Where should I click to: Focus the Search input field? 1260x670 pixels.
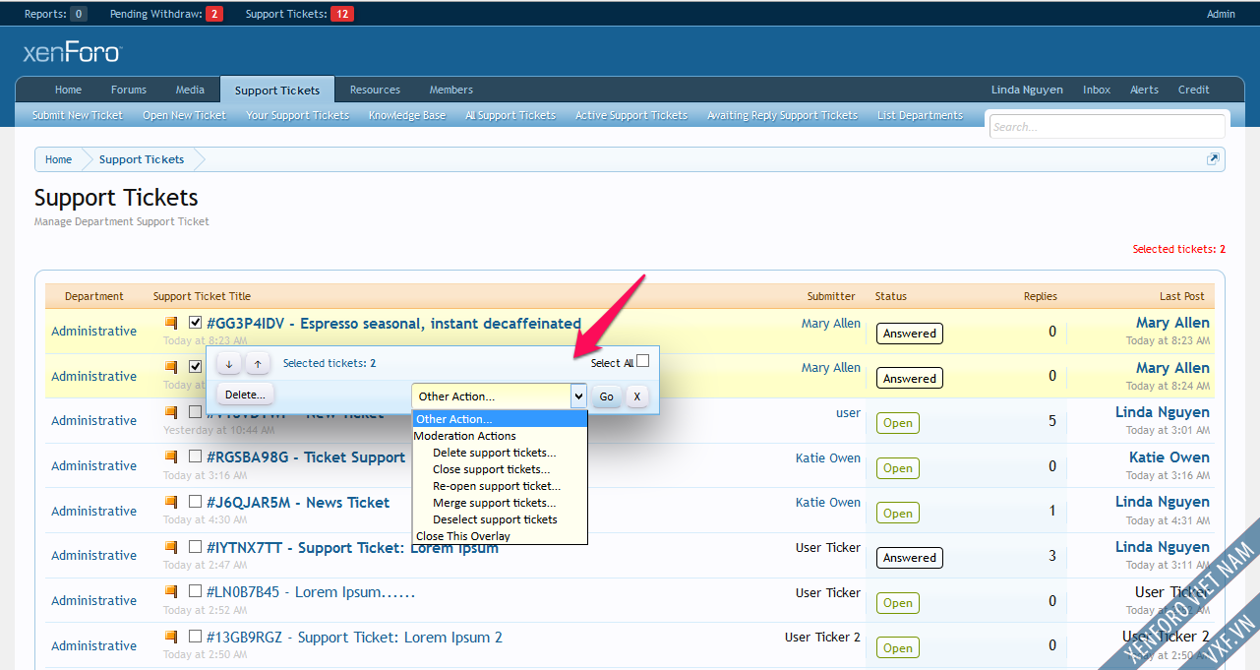point(1106,127)
